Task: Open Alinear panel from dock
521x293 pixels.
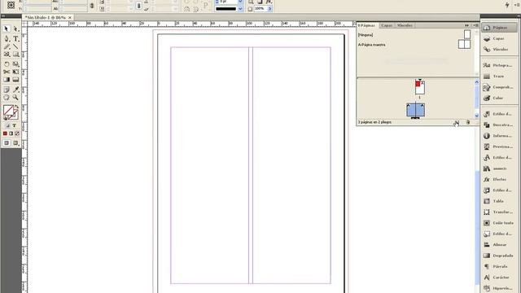Action: 499,244
